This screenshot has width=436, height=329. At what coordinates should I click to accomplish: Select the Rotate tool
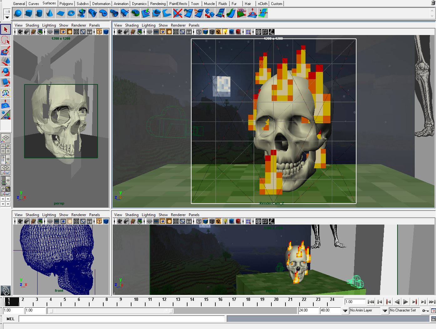coord(6,72)
